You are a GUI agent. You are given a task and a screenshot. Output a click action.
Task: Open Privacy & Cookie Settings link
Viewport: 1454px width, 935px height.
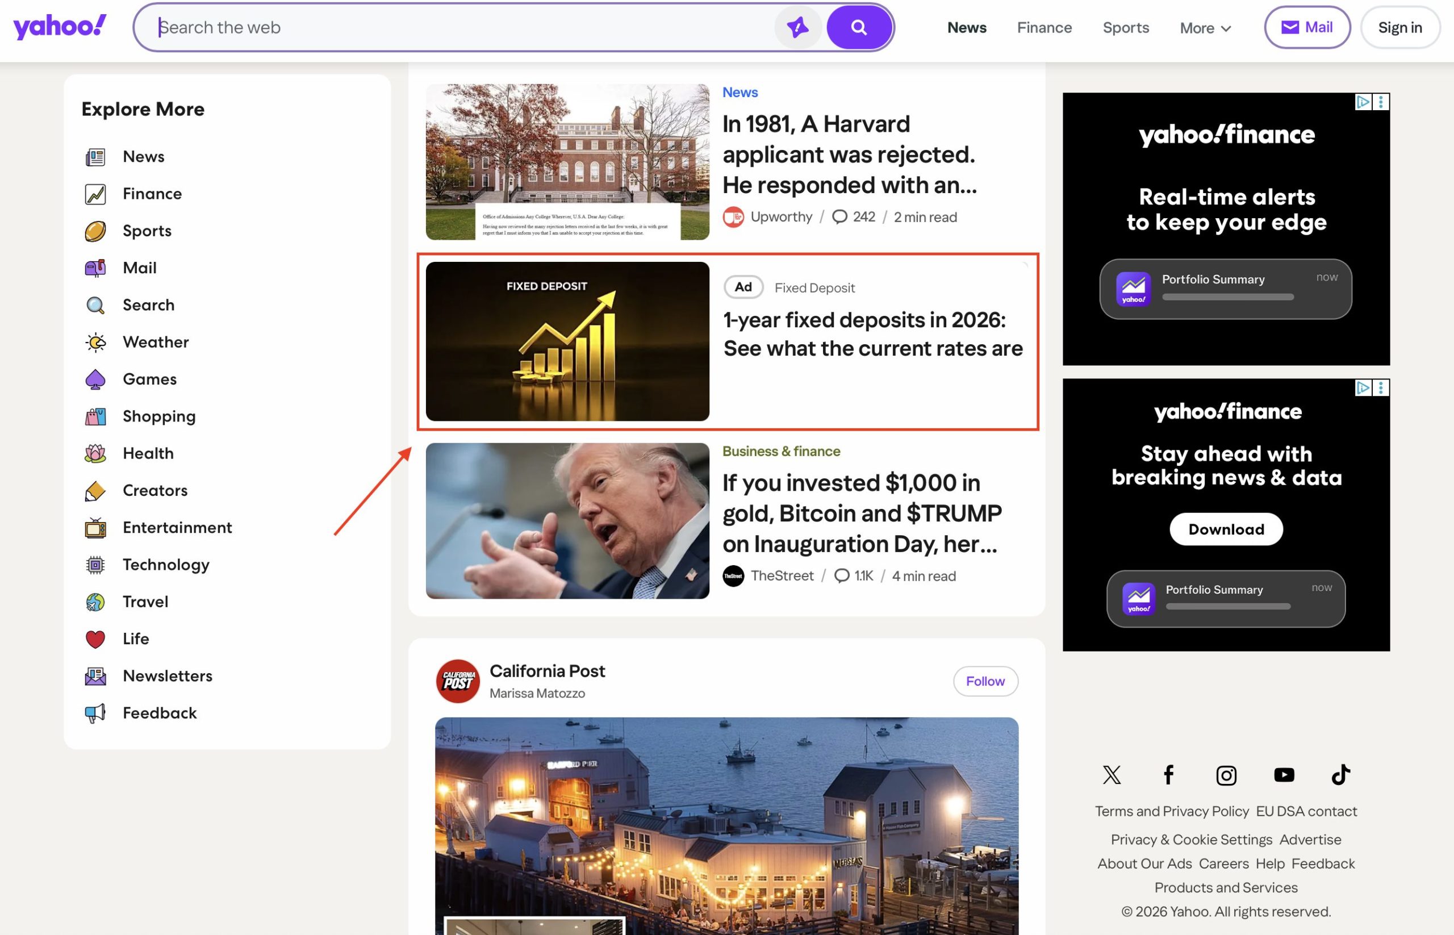pos(1191,840)
